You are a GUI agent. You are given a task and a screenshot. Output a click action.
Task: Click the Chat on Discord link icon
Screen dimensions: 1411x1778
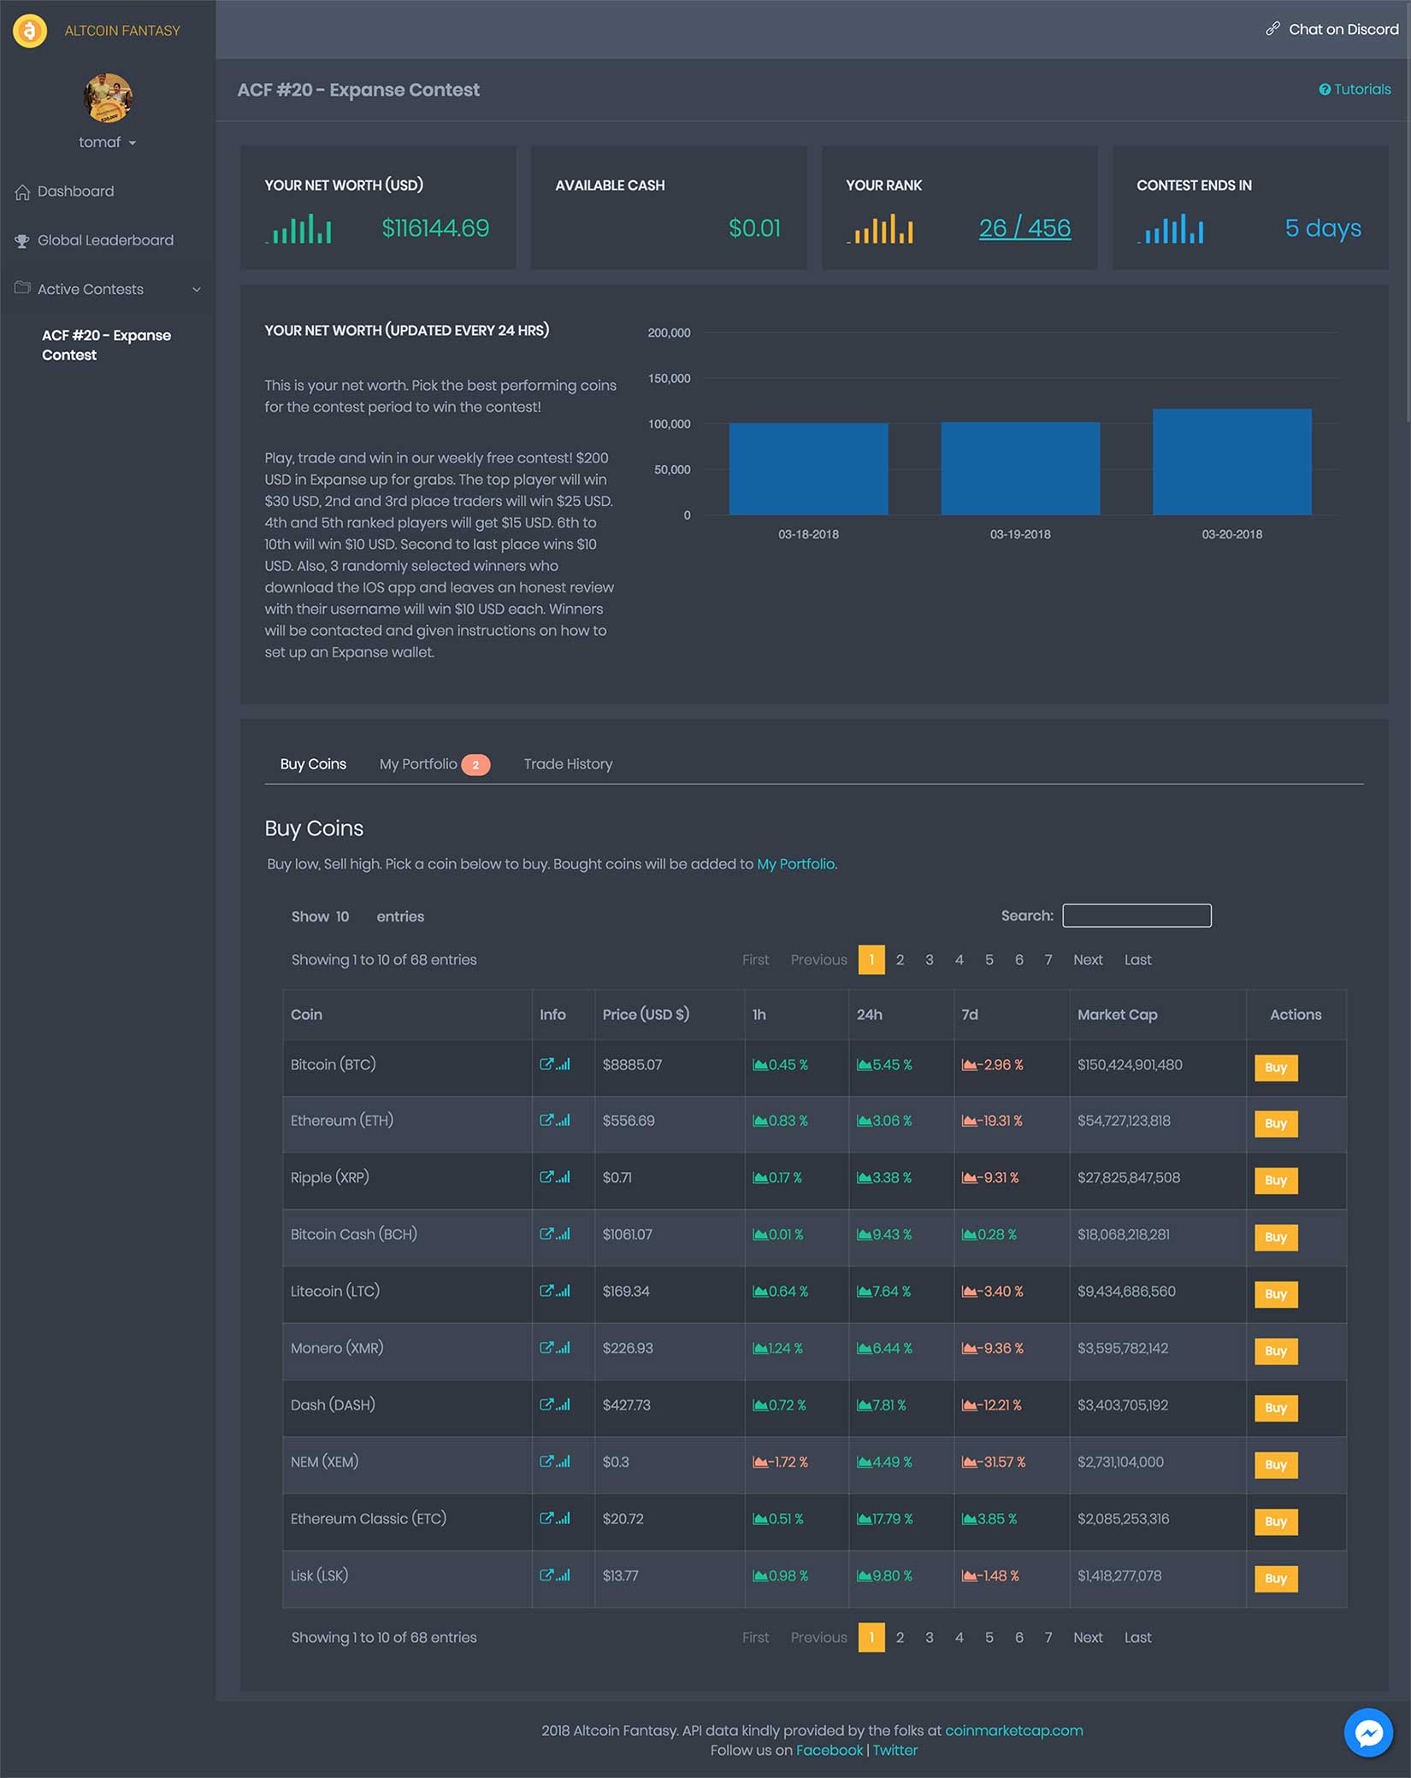point(1272,29)
